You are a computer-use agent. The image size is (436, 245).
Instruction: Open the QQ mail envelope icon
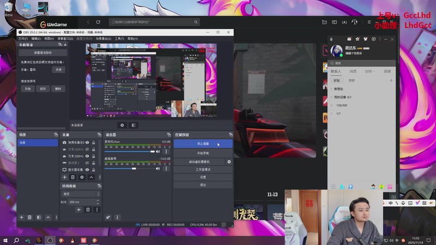pyautogui.click(x=349, y=39)
